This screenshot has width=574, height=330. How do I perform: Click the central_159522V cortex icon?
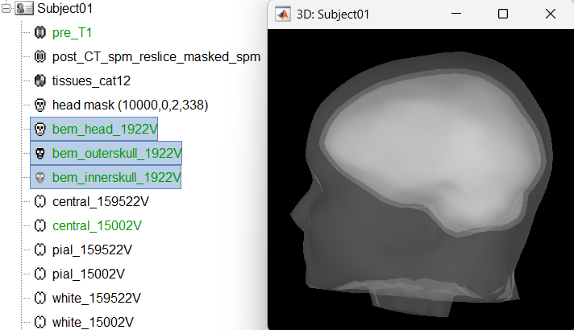point(40,201)
